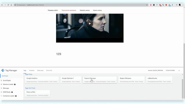Viewport: 185px width, 104px height.
Task: Switch to the Tags tab
Action: (25, 70)
